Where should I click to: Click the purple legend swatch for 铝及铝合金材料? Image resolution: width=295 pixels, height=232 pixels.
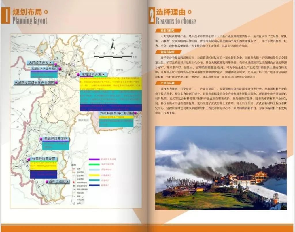94,159
